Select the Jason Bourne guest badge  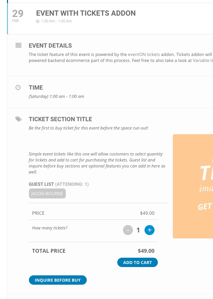(47, 193)
